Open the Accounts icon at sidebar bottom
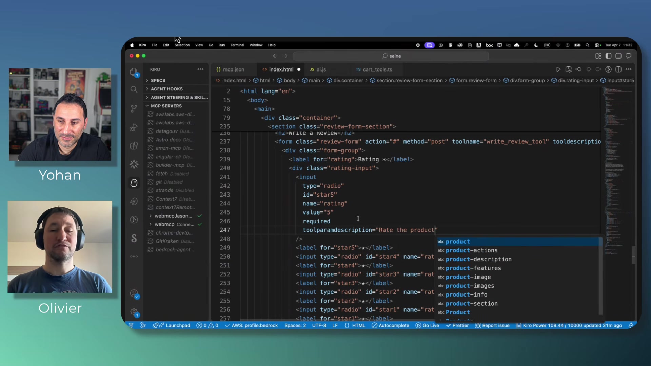This screenshot has width=651, height=366. coord(134,293)
